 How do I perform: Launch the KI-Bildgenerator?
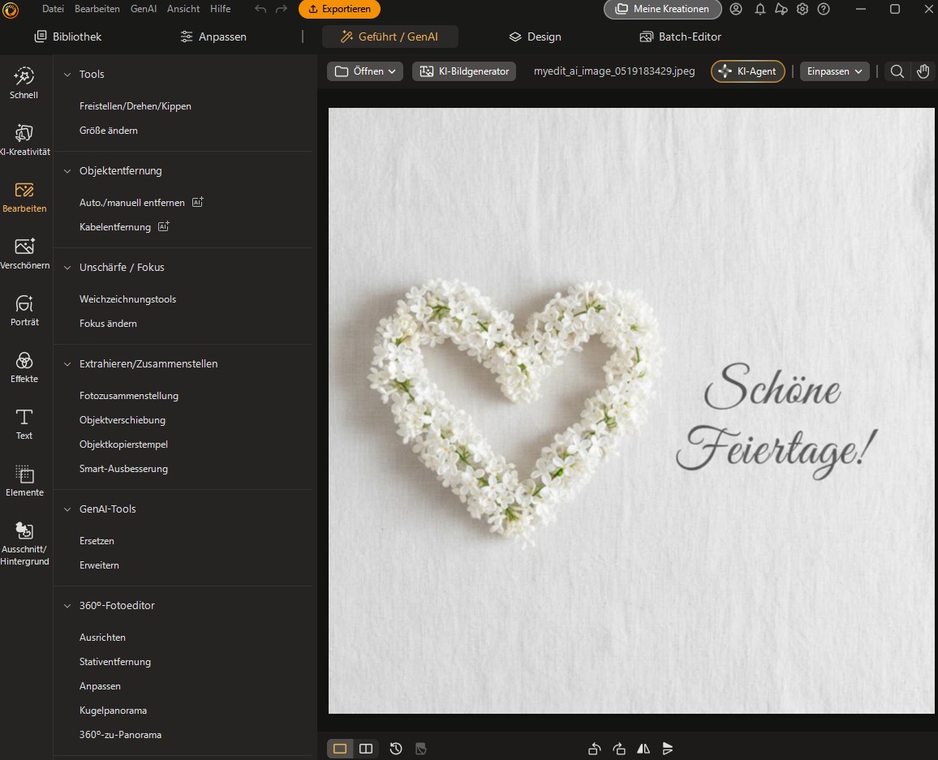point(464,71)
